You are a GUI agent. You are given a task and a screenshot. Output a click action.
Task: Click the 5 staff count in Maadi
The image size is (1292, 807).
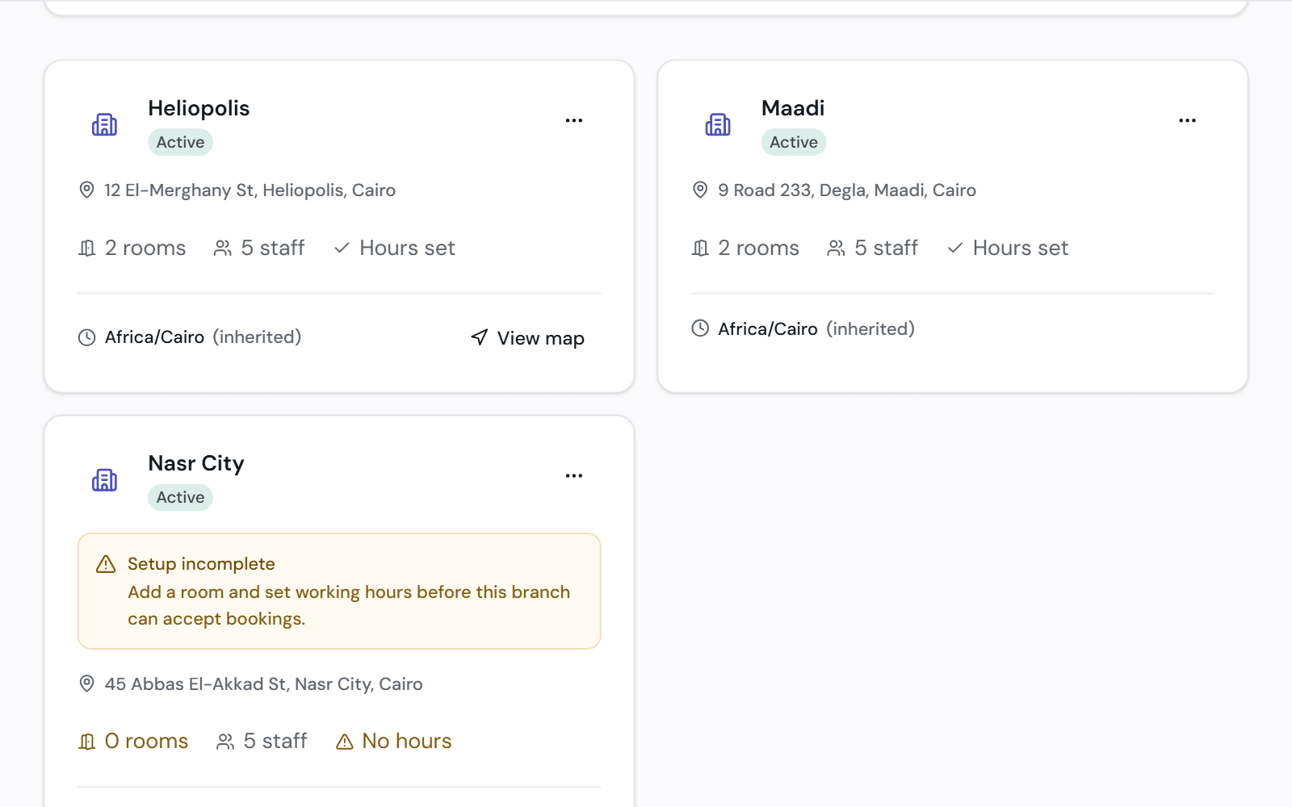886,248
